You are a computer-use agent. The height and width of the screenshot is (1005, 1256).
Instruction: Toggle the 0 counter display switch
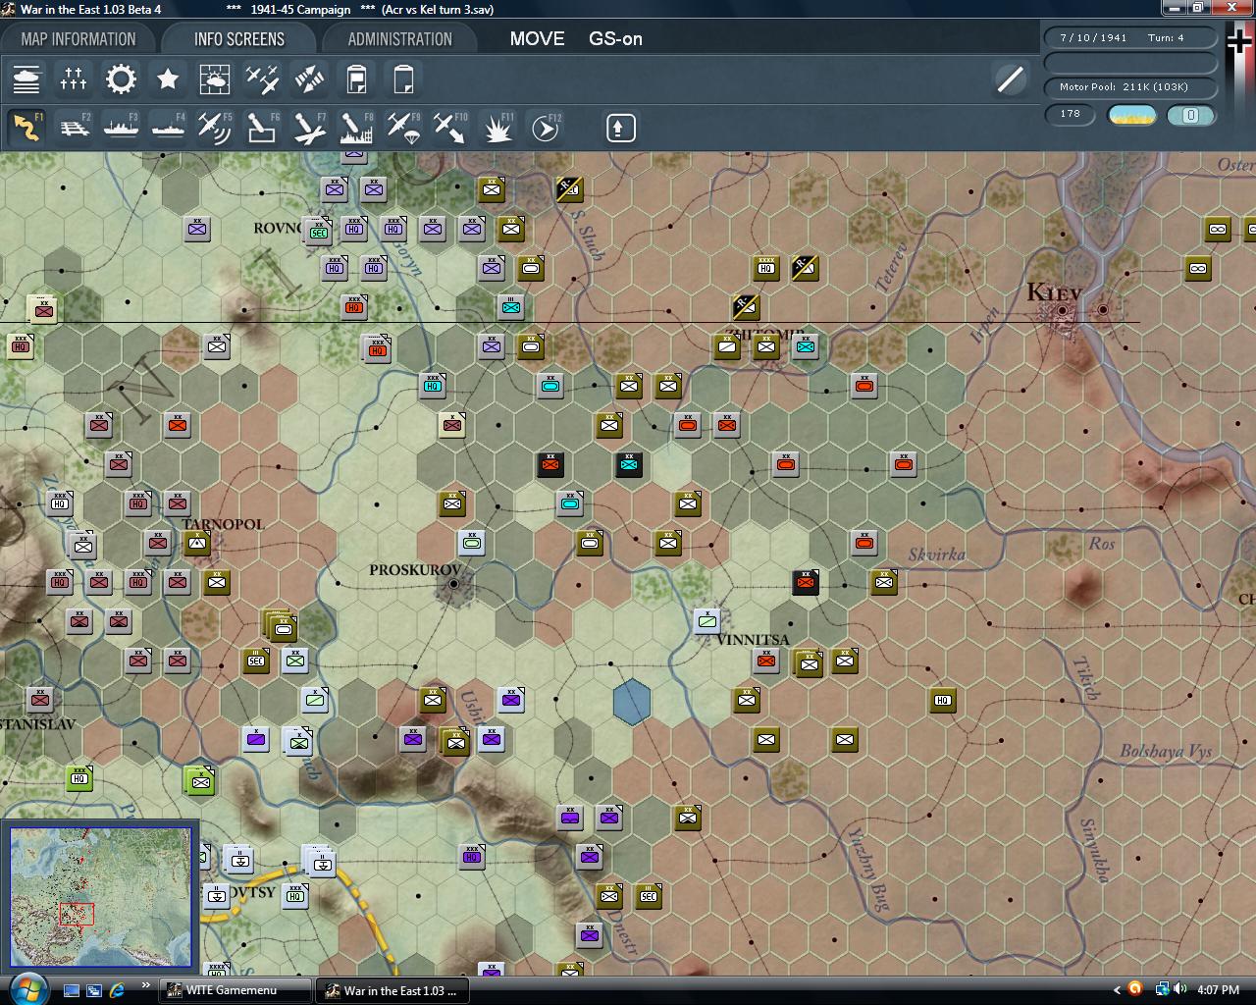[1191, 115]
